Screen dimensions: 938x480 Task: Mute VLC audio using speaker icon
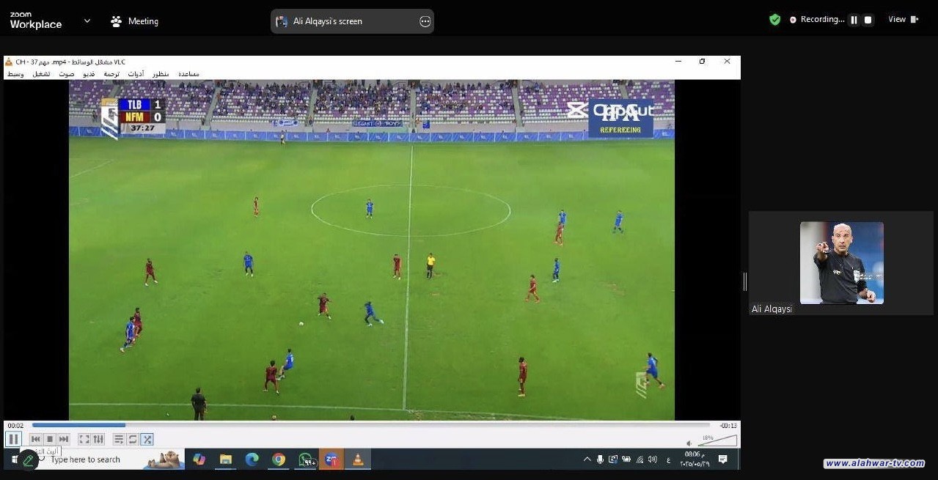(x=689, y=443)
